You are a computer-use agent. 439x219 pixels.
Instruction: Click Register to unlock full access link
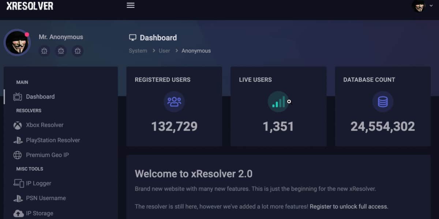coord(349,207)
